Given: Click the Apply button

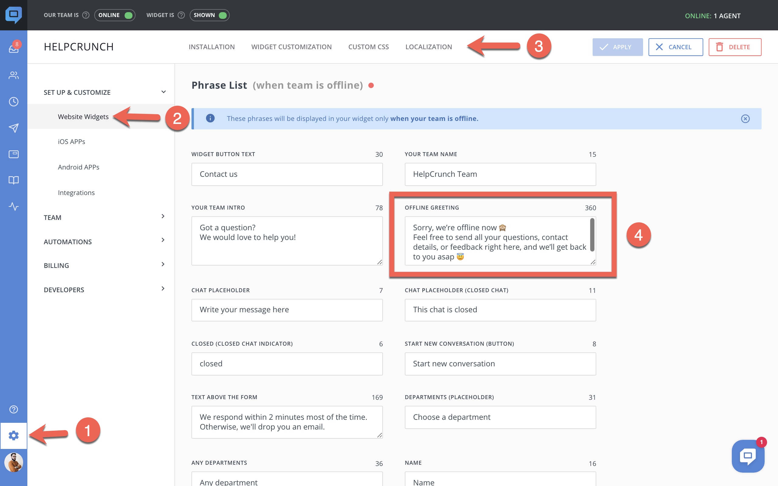Looking at the screenshot, I should coord(617,47).
